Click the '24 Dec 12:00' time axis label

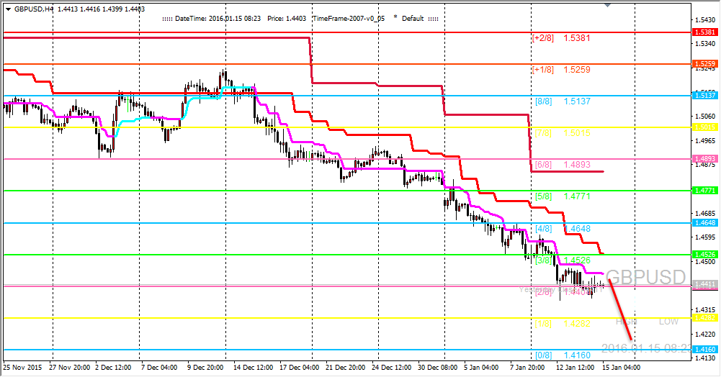(x=391, y=368)
